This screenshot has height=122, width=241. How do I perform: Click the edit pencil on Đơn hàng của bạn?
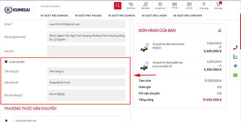pos(220,30)
